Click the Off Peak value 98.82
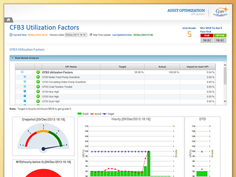This screenshot has width=236, height=177. (x=220, y=40)
